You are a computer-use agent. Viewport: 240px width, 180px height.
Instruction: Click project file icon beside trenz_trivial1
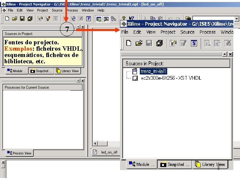pos(135,71)
